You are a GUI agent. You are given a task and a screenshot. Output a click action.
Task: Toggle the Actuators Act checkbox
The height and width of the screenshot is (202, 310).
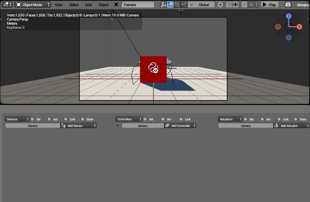(x=262, y=119)
